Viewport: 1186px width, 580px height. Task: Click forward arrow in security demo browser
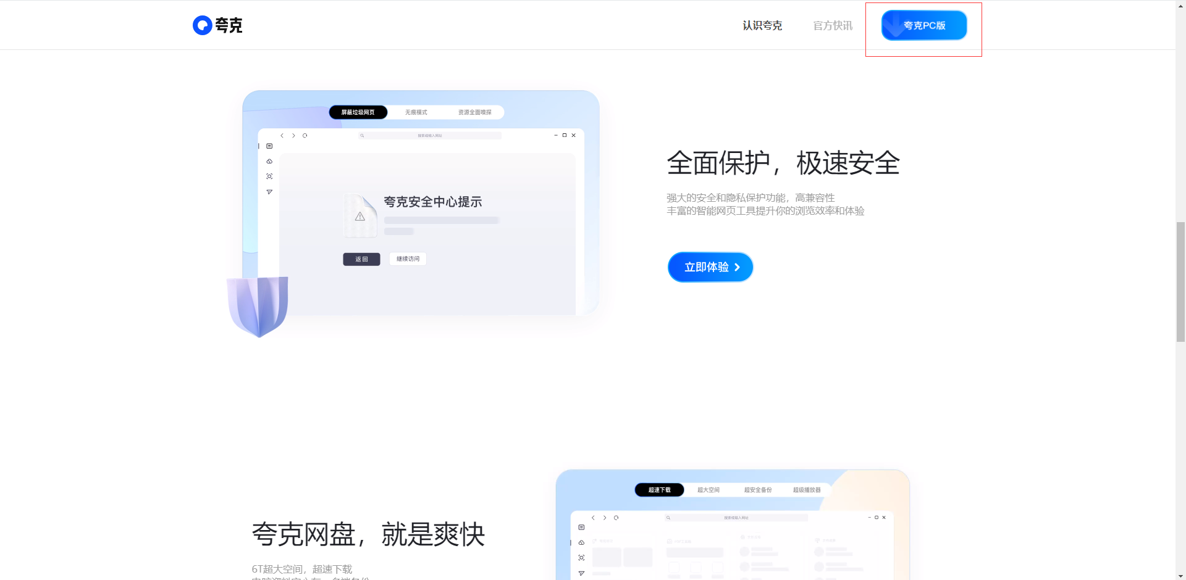(293, 135)
